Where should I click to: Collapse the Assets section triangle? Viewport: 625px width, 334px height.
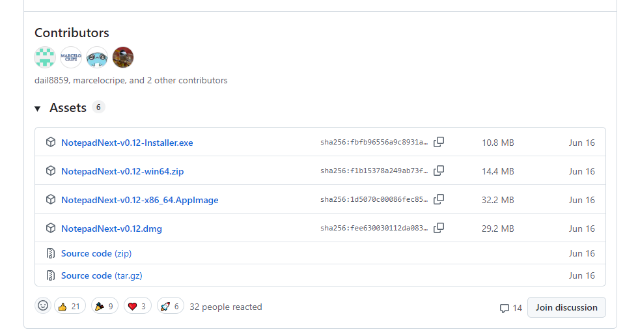38,109
